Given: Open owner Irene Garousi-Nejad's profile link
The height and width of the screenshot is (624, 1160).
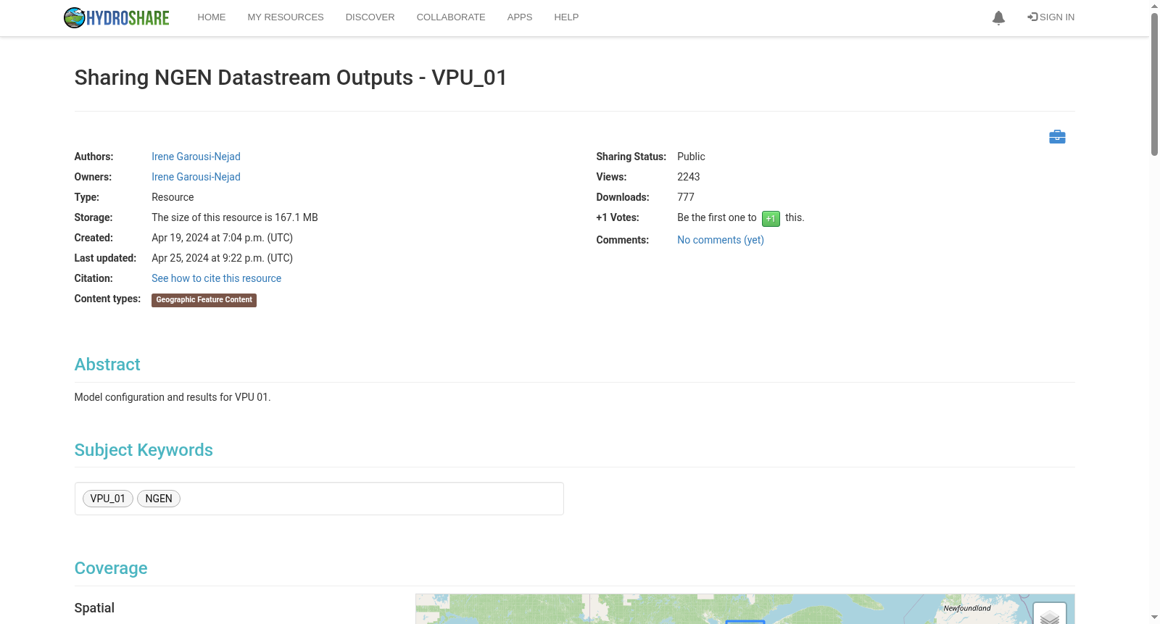Looking at the screenshot, I should (x=196, y=177).
